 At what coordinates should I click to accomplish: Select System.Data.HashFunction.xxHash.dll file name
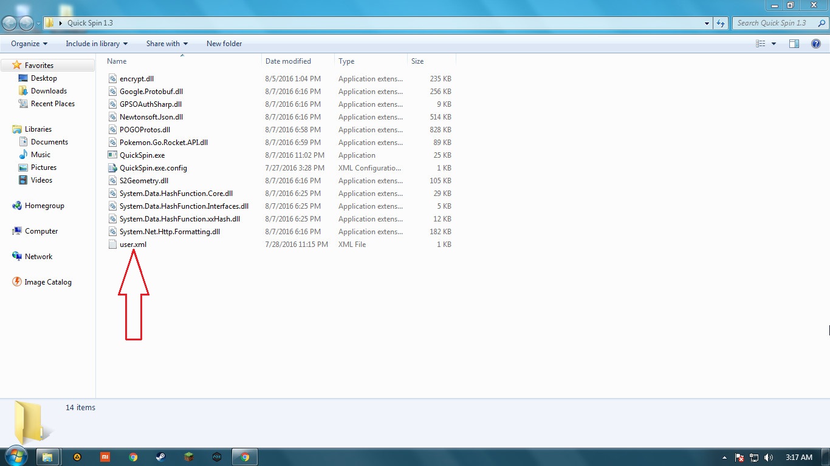coord(180,219)
